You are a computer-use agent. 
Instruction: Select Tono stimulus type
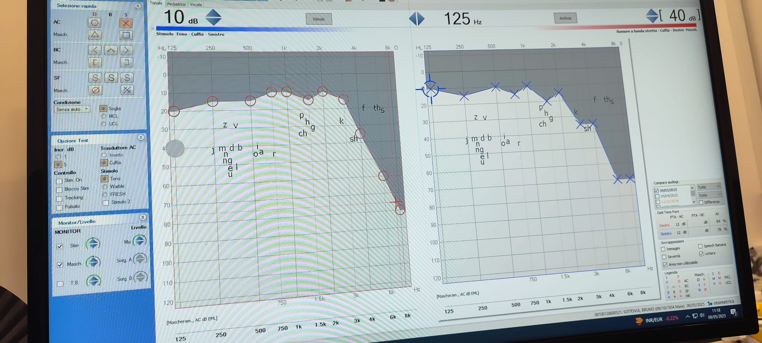[x=104, y=179]
